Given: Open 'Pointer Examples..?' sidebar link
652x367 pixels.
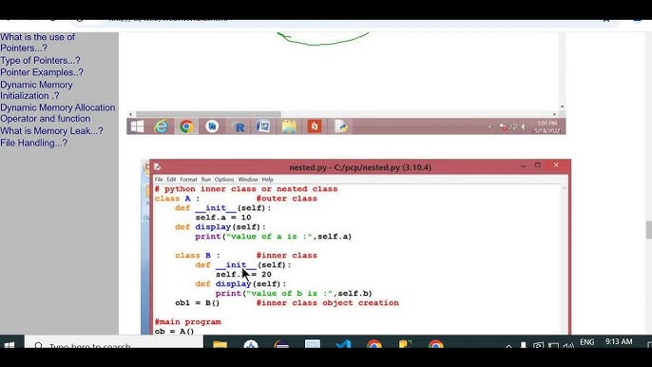Looking at the screenshot, I should (42, 72).
